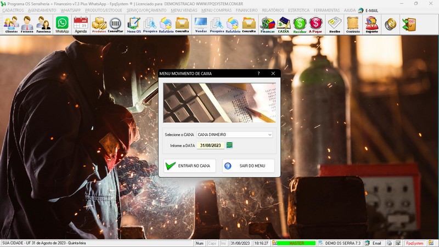This screenshot has height=247, width=439.
Task: Click the red A Pagar dollar icon
Action: point(316,25)
